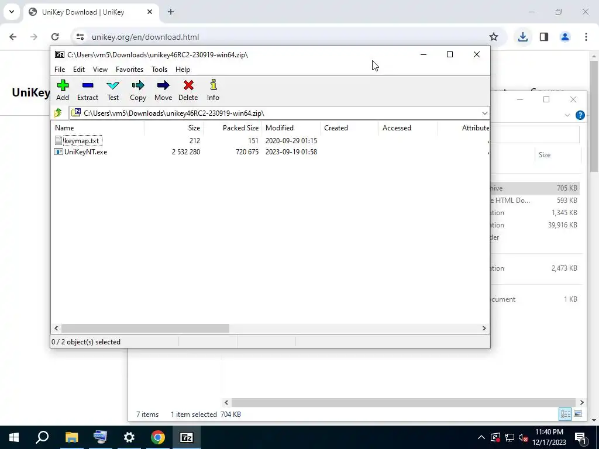Open Chrome downloads panel
Viewport: 599px width, 449px height.
522,37
